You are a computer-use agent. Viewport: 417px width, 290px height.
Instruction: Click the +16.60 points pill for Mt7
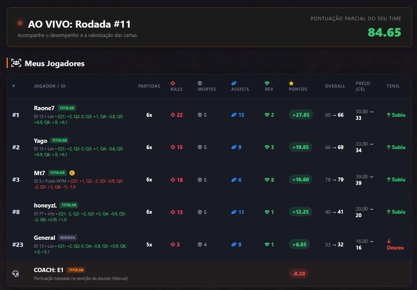pyautogui.click(x=301, y=179)
